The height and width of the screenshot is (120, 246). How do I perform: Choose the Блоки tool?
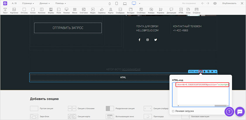33,11
